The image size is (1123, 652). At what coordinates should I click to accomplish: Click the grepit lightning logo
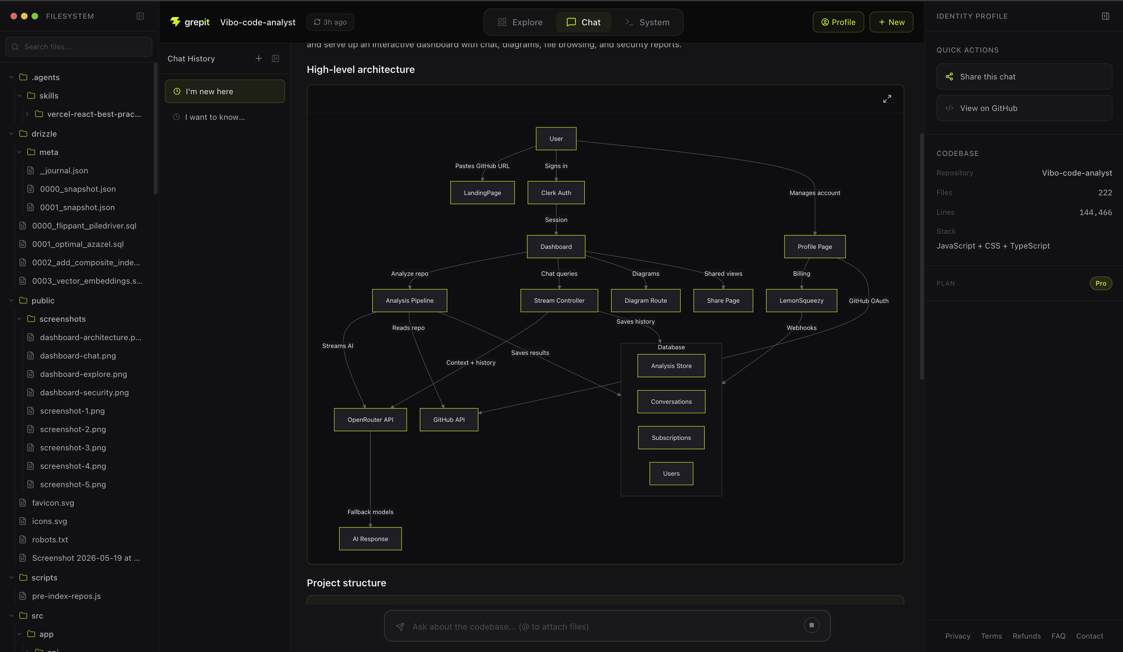pyautogui.click(x=175, y=22)
